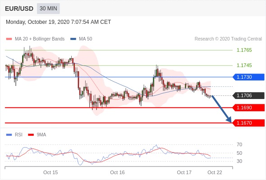Click the EUR/USD pair title

coord(19,9)
